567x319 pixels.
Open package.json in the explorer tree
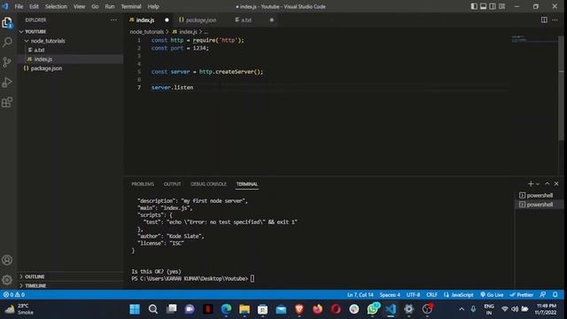[70, 68]
